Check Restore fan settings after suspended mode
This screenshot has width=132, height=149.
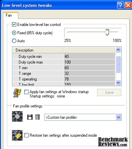coord(26,135)
